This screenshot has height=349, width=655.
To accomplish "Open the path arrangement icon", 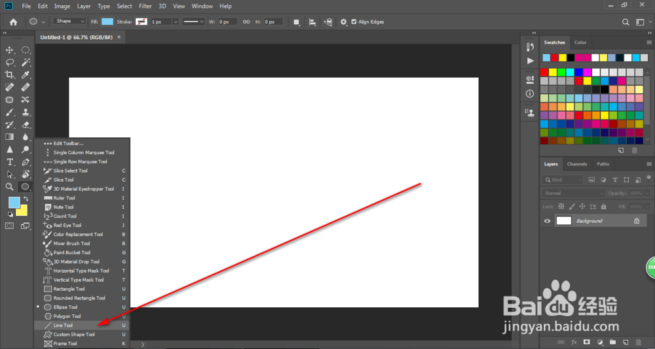I will coord(328,22).
